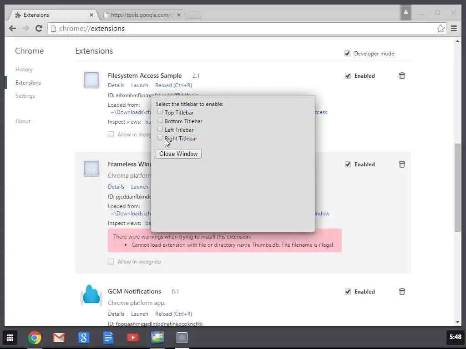Launch Chrome from the shelf
466x349 pixels.
tap(35, 338)
